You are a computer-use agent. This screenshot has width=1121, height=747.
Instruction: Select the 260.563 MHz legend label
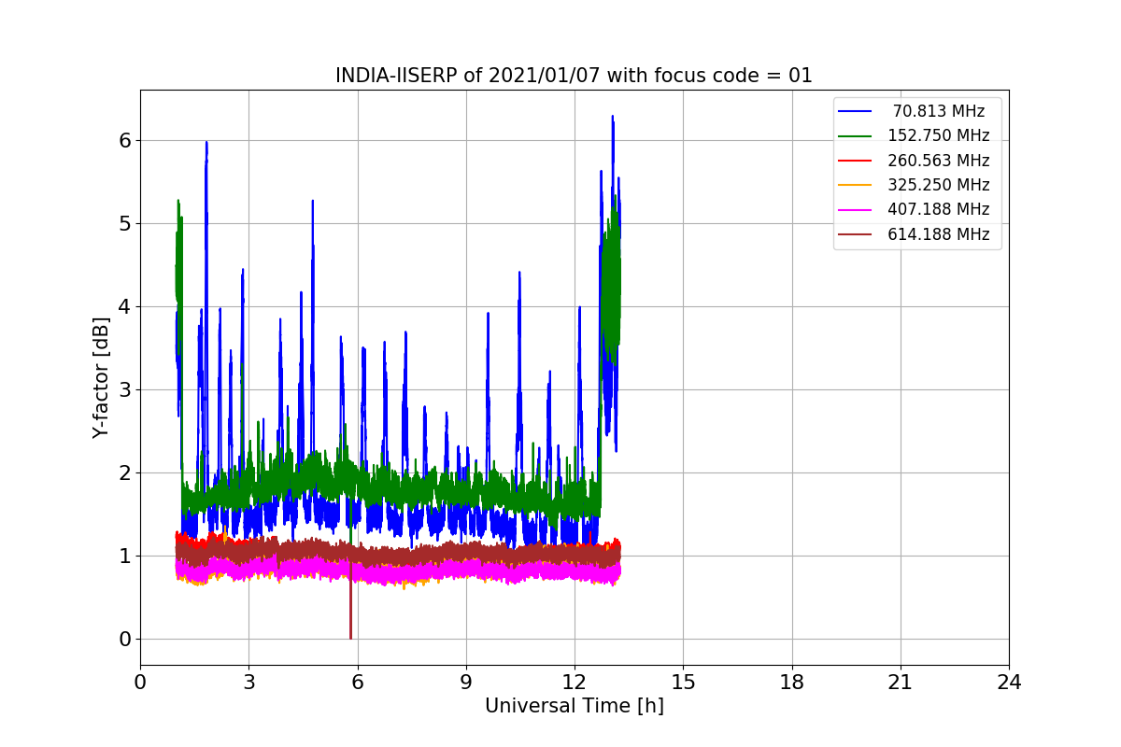tap(939, 161)
